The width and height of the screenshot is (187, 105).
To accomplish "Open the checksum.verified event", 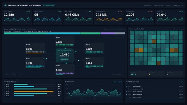I will point(155,89).
